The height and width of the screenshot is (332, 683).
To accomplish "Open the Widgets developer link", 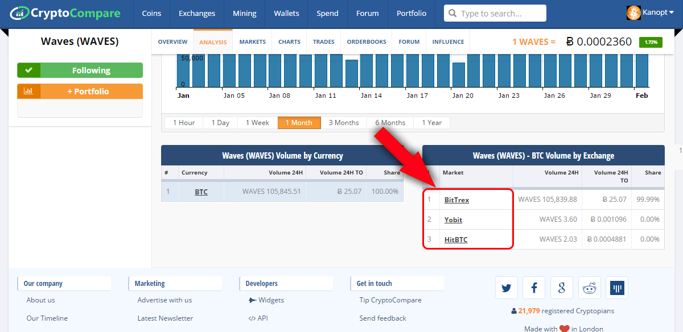I will coord(271,300).
